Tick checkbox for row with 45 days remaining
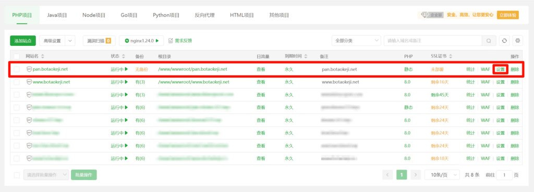 pos(17,95)
